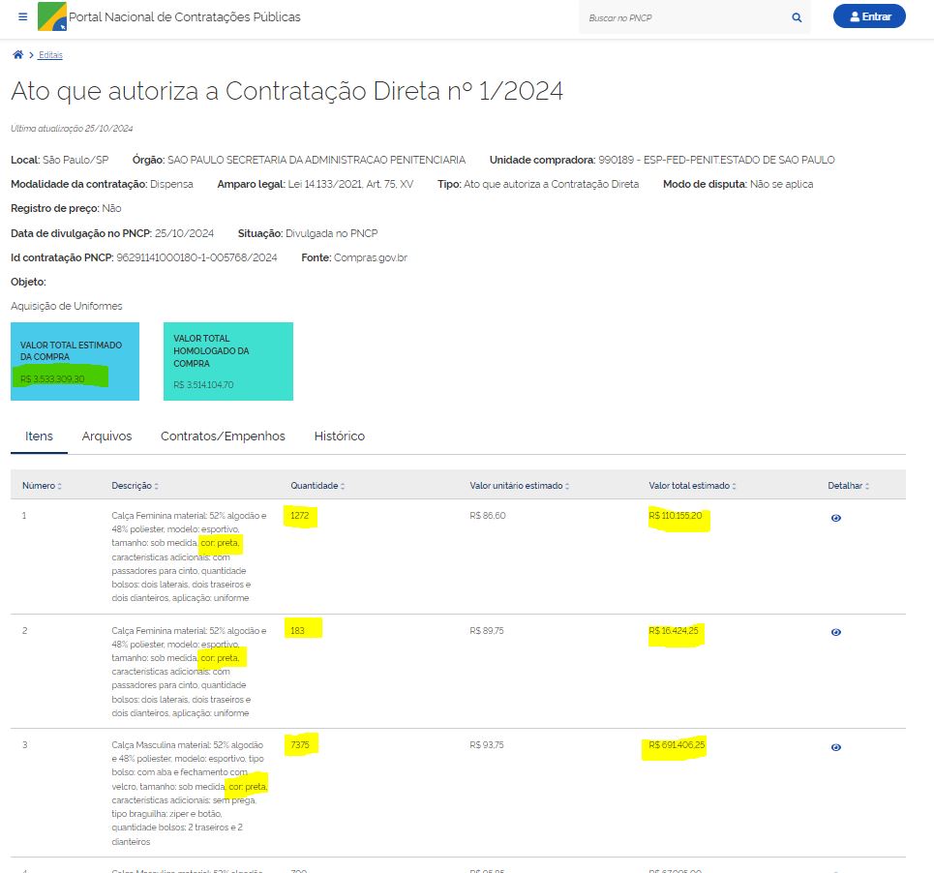
Task: Open the hamburger menu icon
Action: coord(23,17)
